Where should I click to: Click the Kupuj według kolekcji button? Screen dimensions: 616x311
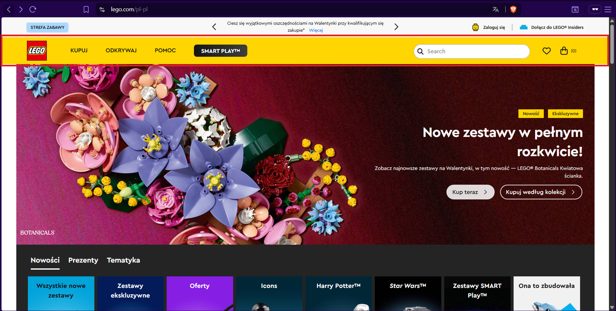541,192
